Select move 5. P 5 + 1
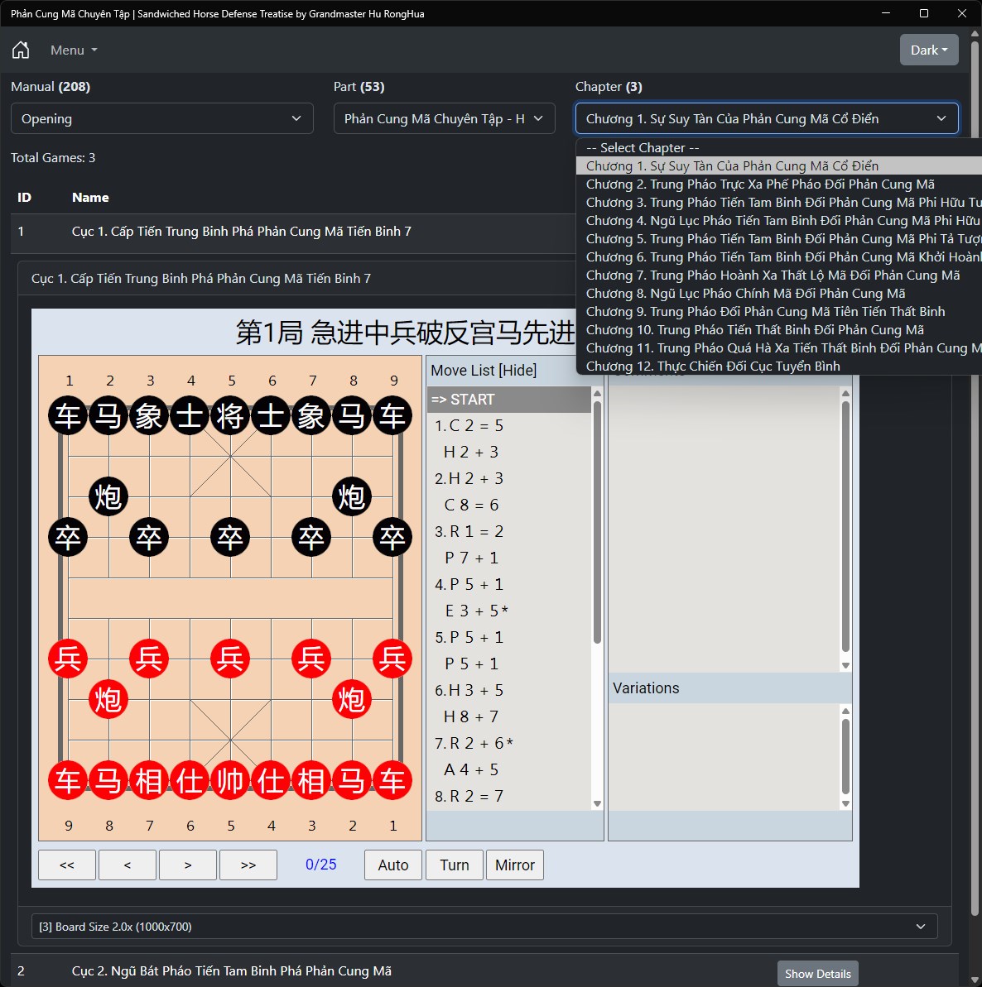982x987 pixels. 509,638
